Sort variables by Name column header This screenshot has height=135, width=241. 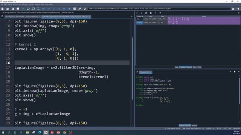140,16
